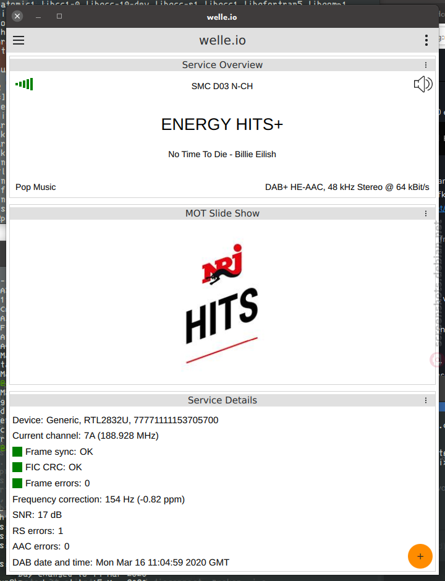Click the DAB date and time line

pos(121,562)
